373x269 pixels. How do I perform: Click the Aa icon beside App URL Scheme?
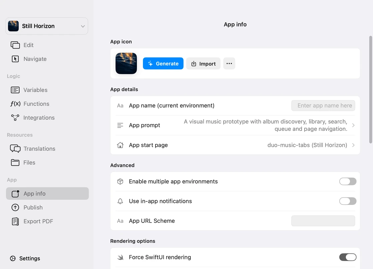120,221
